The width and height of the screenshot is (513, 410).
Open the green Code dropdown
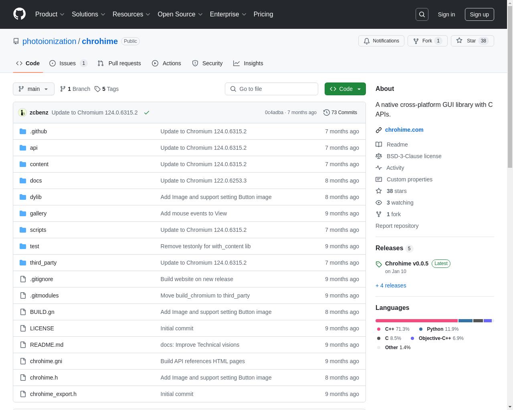point(345,89)
